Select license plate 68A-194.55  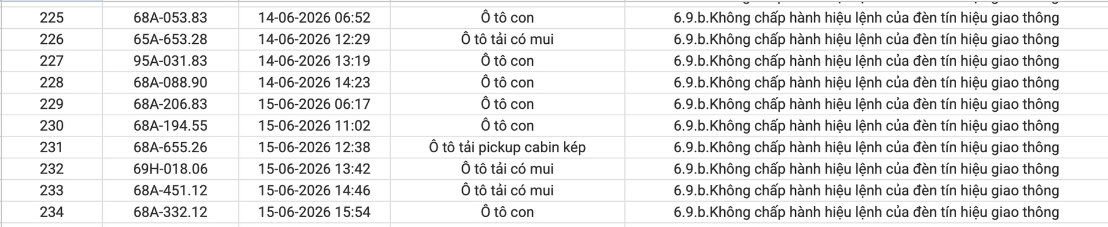[170, 126]
